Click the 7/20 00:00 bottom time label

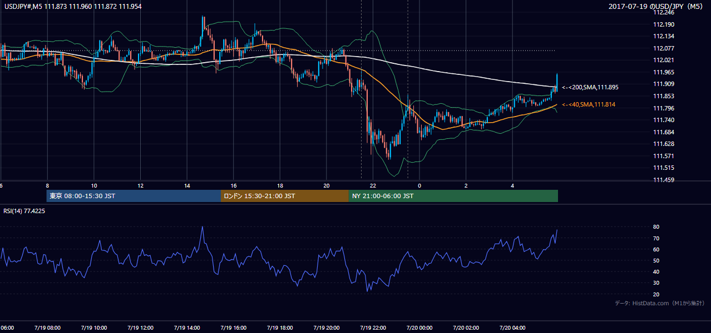(x=419, y=328)
